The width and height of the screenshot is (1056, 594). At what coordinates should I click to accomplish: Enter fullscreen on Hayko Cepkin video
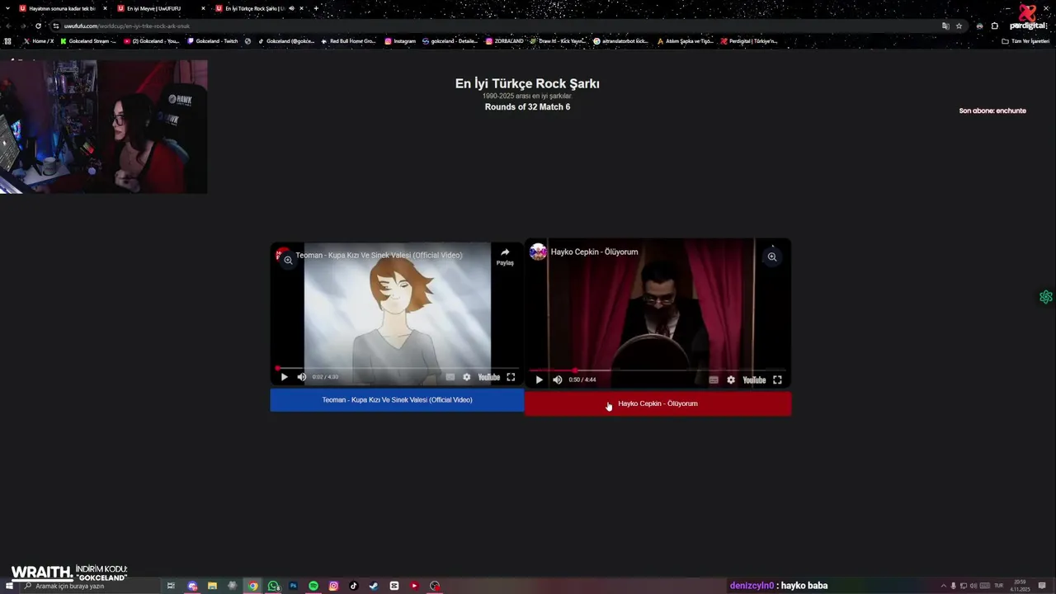(777, 379)
